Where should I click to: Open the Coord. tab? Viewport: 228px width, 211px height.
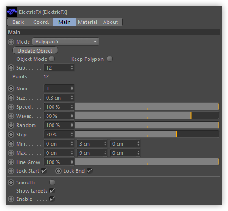[41, 22]
